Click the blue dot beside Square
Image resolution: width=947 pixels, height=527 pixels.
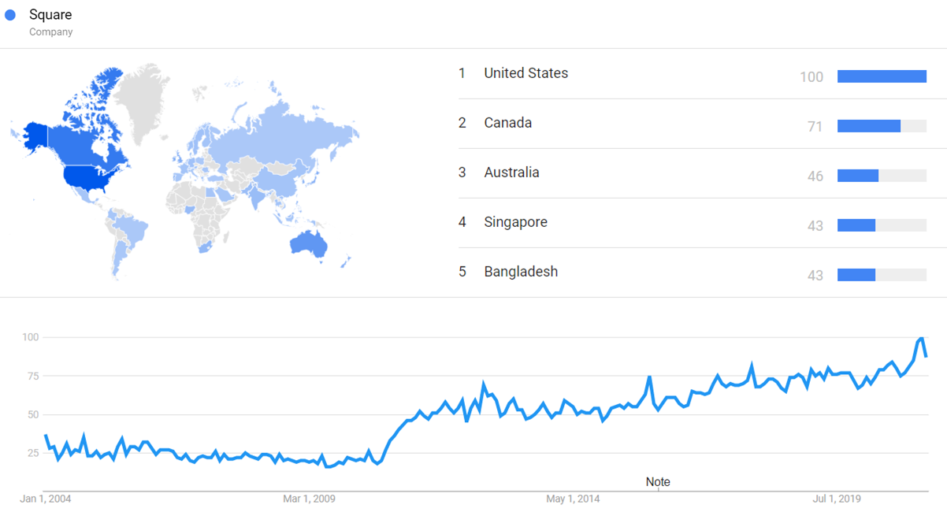[x=10, y=15]
